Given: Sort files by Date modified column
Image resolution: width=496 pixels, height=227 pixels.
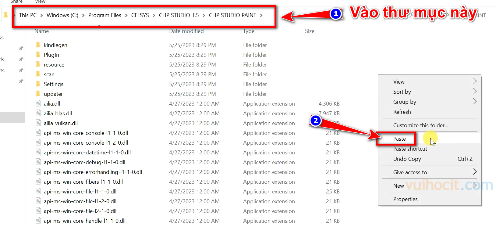Looking at the screenshot, I should [186, 31].
